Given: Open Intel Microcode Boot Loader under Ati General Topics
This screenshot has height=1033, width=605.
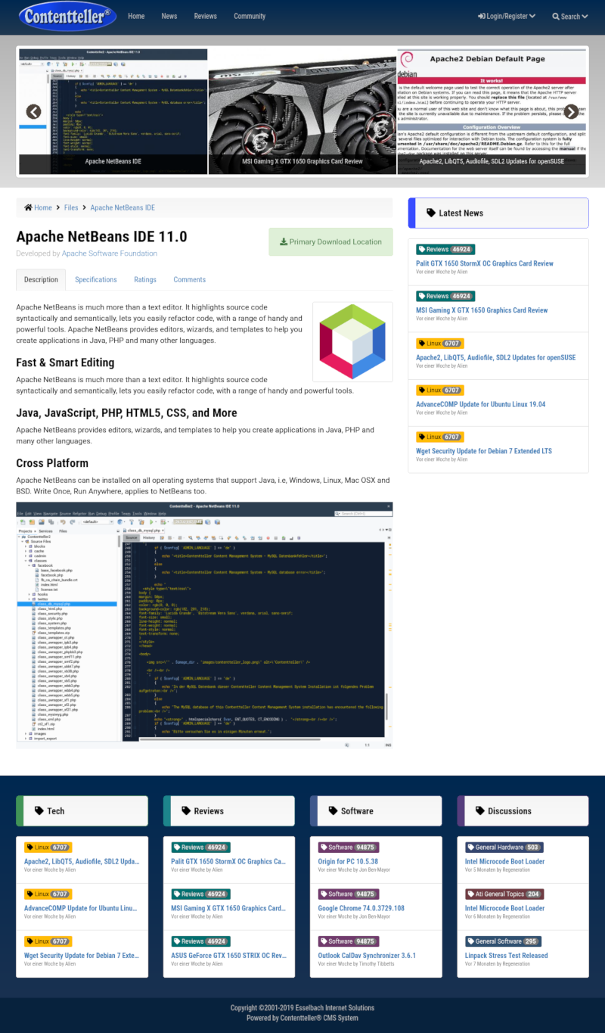Looking at the screenshot, I should 504,908.
